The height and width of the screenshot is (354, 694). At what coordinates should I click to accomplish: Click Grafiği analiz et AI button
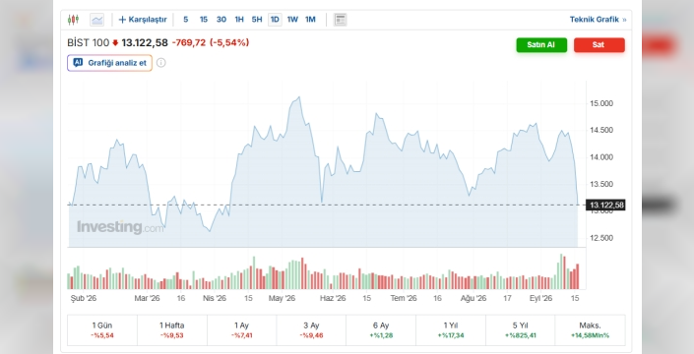click(x=110, y=63)
